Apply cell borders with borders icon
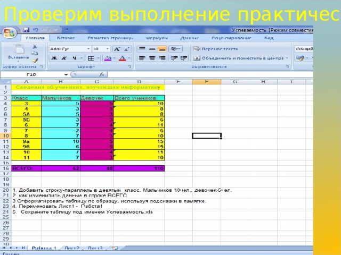Image resolution: width=341 pixels, height=255 pixels. (x=91, y=58)
